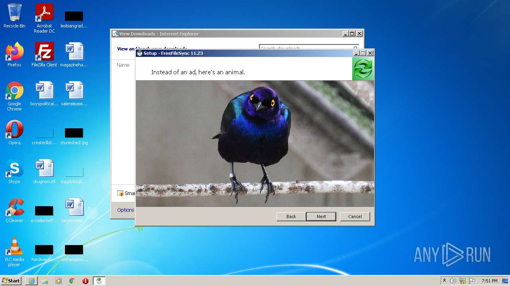The width and height of the screenshot is (510, 286).
Task: Open the Recycle Bin desktop icon
Action: tap(14, 16)
